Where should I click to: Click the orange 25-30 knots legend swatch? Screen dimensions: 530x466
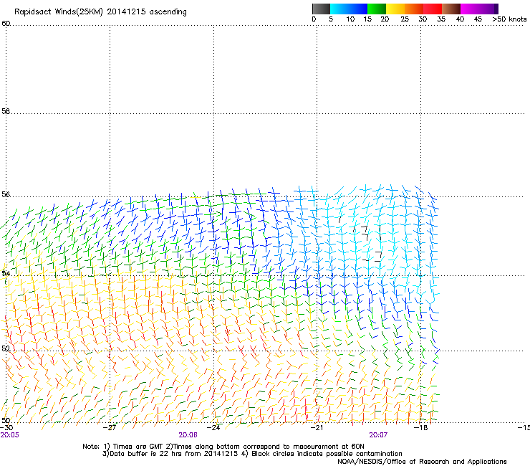coord(414,9)
